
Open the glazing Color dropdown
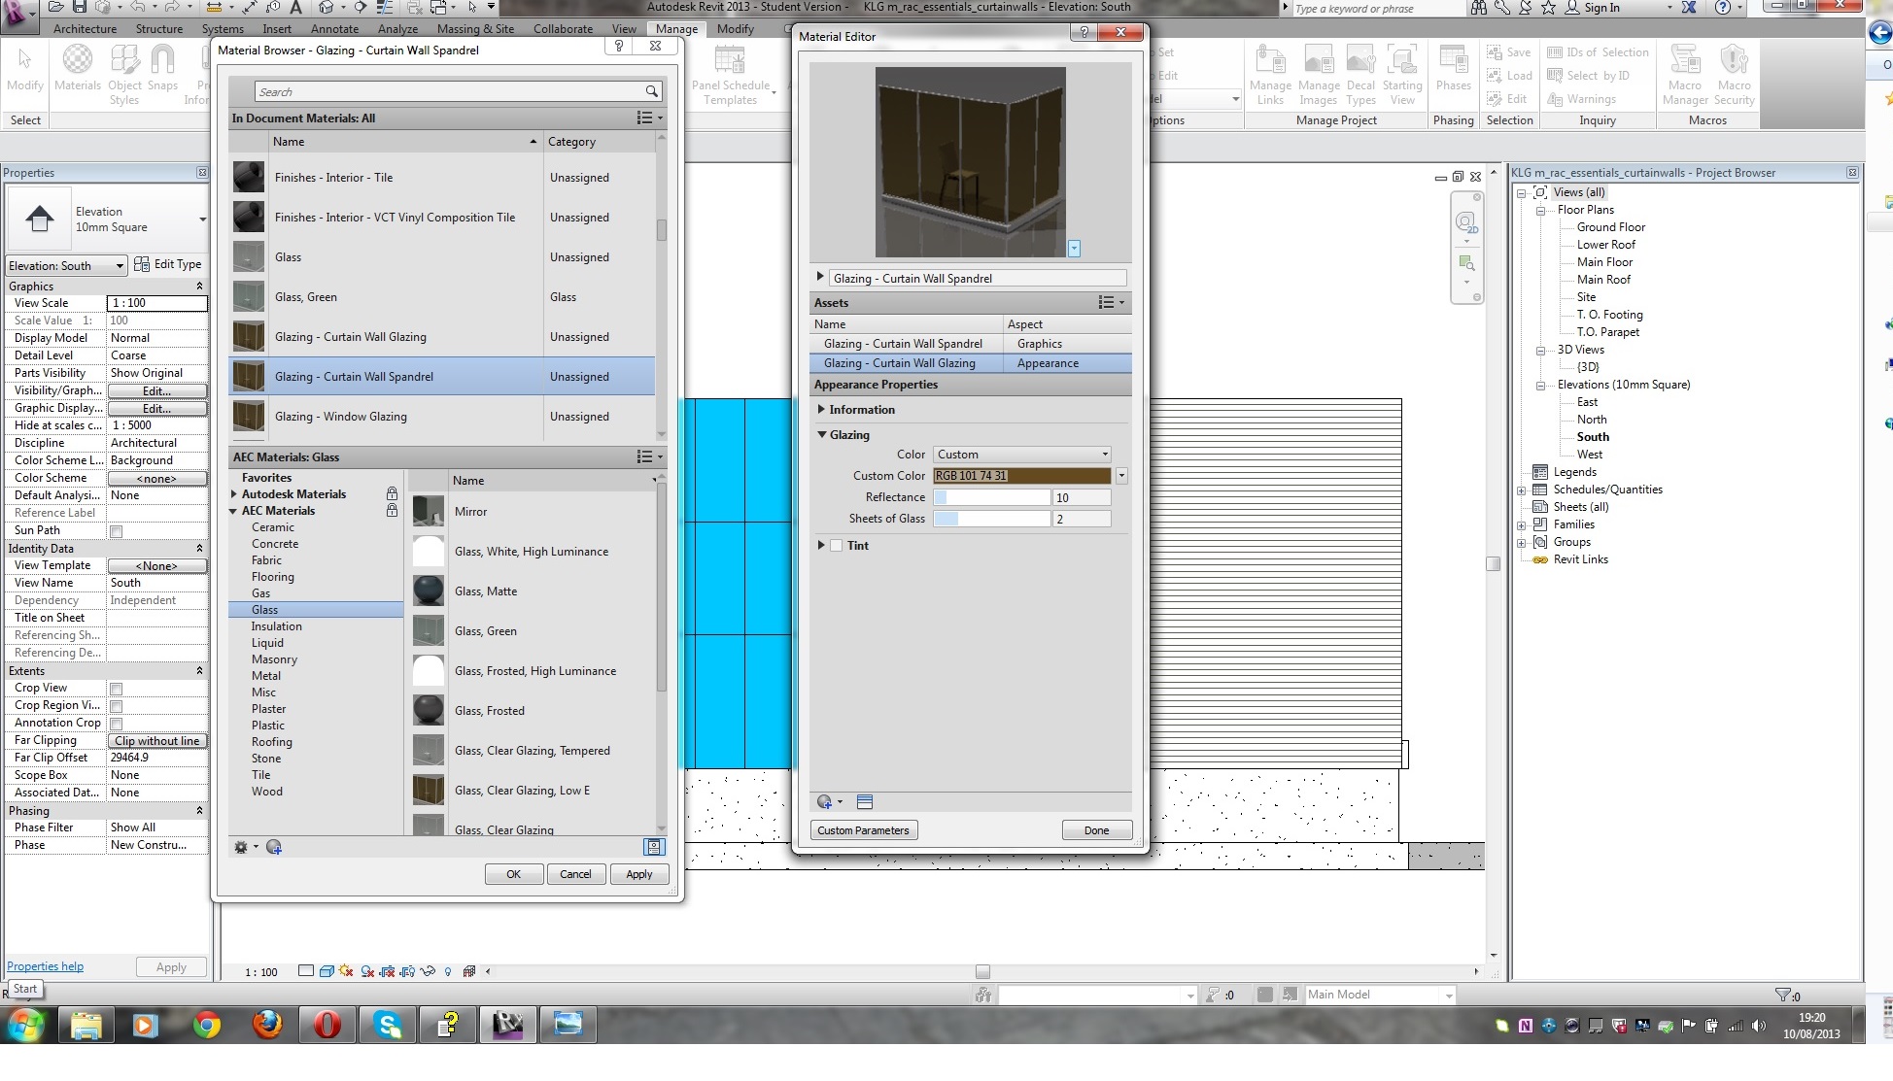1022,455
